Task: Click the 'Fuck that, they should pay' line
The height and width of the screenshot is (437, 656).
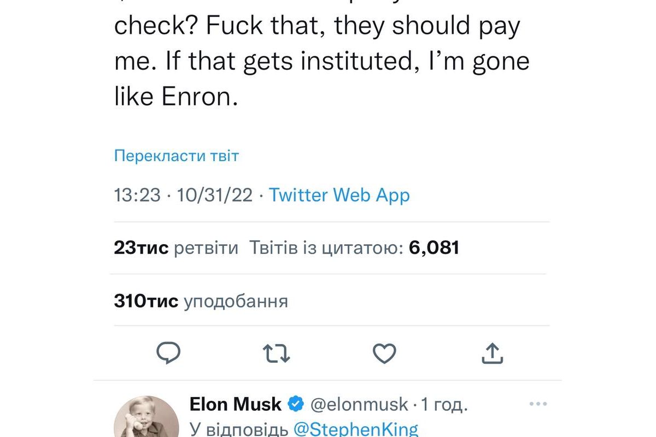Action: 317,25
